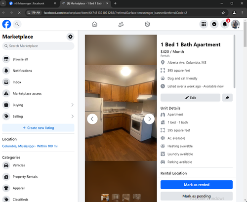Open Chrome profile icon
The width and height of the screenshot is (247, 202).
[x=234, y=13]
